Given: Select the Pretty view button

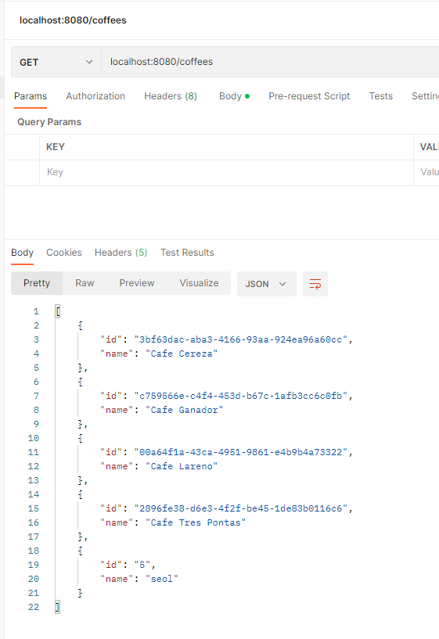Looking at the screenshot, I should tap(37, 283).
